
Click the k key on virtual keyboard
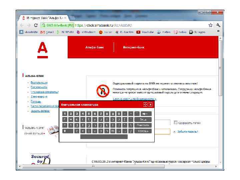pos(107,125)
